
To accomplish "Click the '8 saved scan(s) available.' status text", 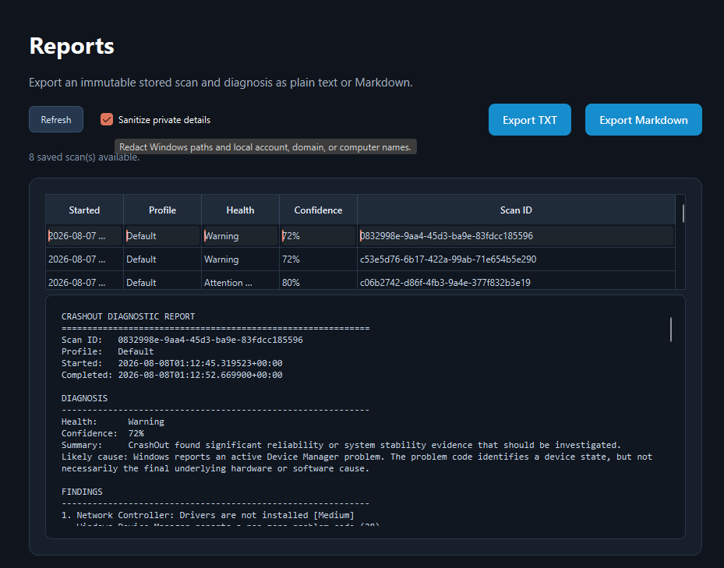I will pos(84,157).
